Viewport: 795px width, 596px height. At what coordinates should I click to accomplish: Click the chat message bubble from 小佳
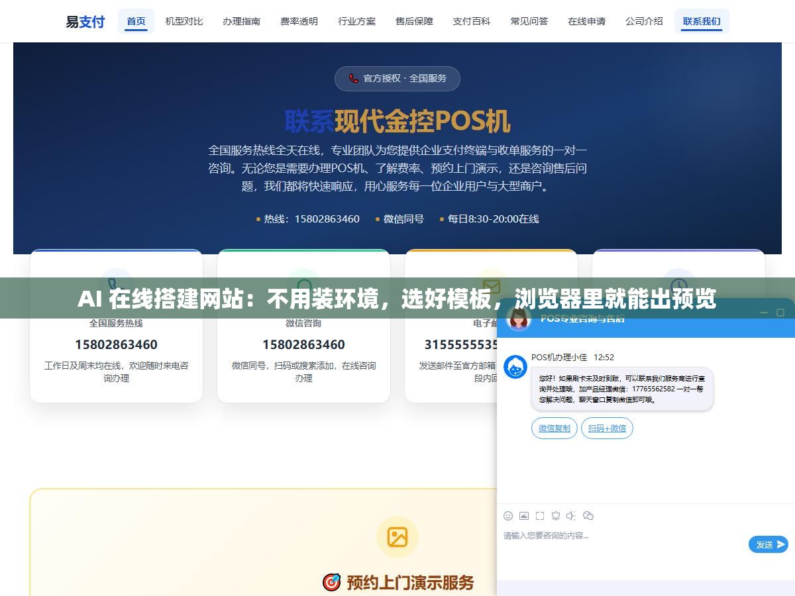click(x=622, y=389)
